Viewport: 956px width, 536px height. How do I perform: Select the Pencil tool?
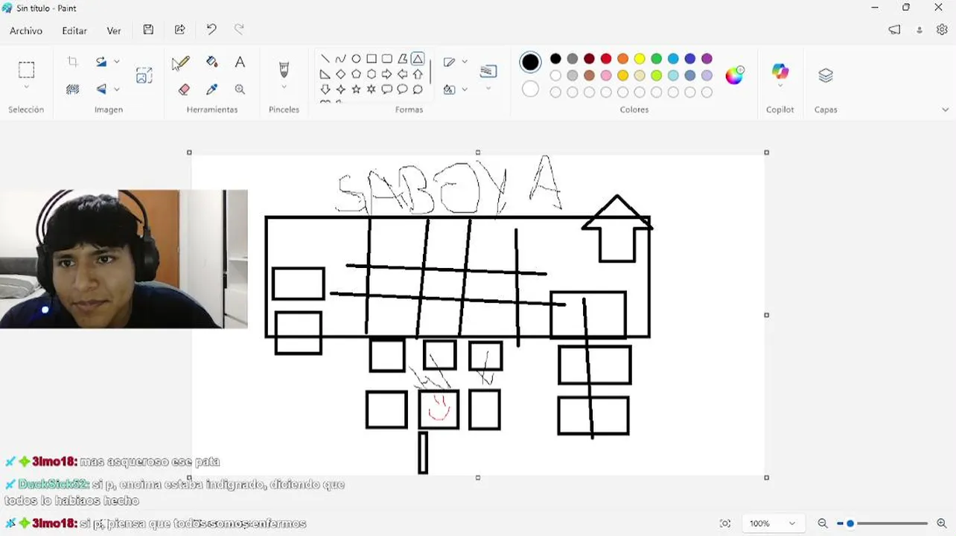coord(181,63)
